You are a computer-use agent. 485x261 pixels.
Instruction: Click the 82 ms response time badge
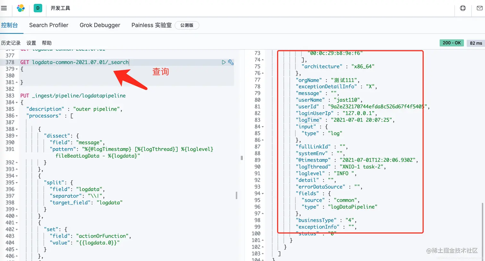(476, 43)
